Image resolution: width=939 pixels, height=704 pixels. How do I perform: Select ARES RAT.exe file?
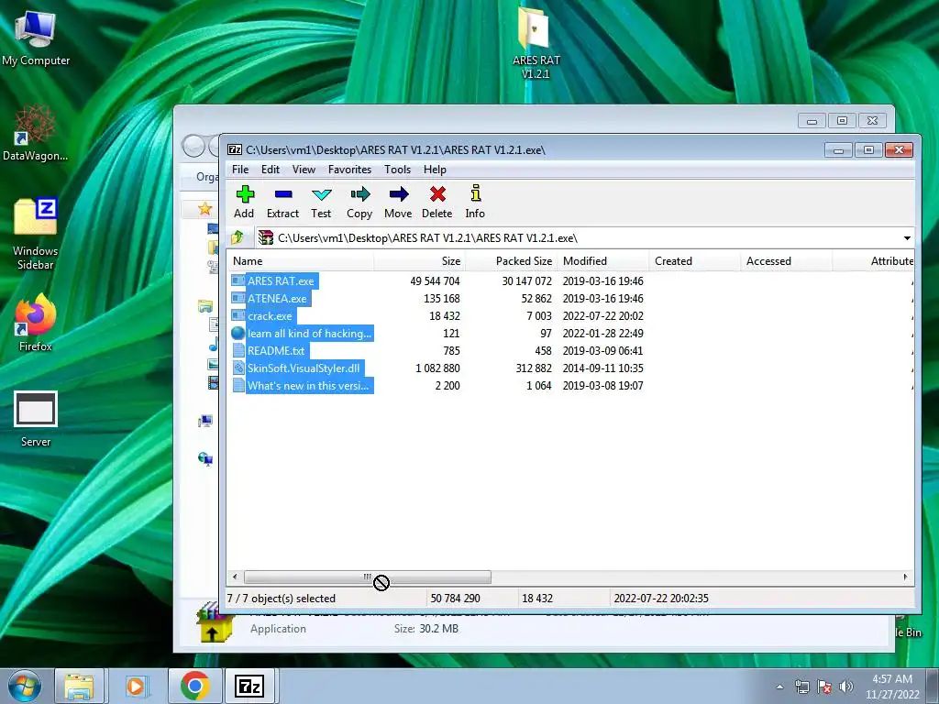coord(281,280)
